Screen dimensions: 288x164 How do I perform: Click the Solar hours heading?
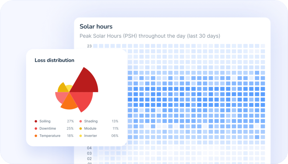coord(96,27)
